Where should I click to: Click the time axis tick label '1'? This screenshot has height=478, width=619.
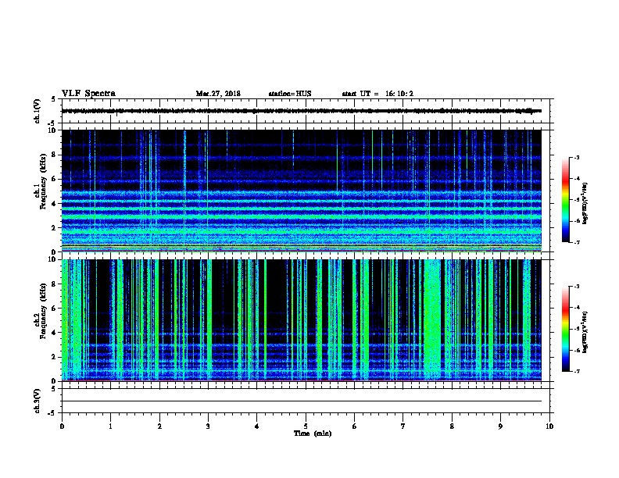coord(110,426)
